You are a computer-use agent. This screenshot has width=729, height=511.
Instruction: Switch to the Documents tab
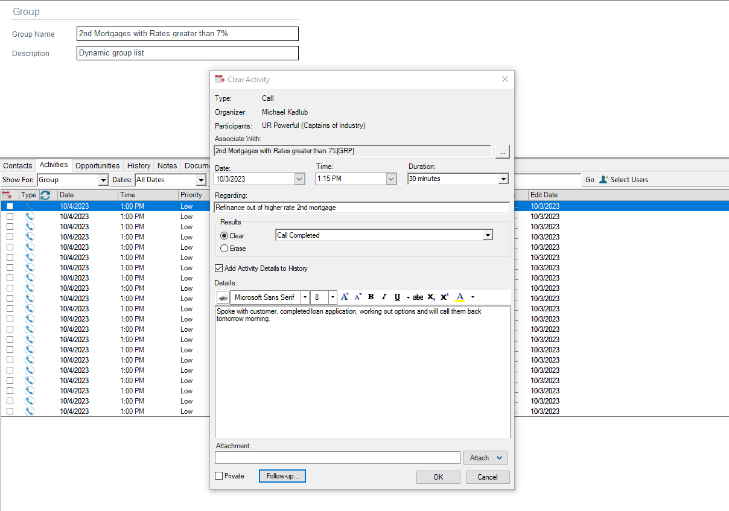click(x=197, y=166)
